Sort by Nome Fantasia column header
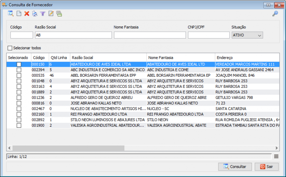The height and width of the screenshot is (177, 286). pyautogui.click(x=181, y=58)
